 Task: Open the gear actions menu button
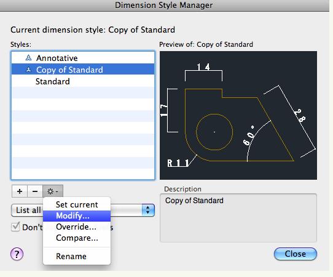tap(53, 191)
